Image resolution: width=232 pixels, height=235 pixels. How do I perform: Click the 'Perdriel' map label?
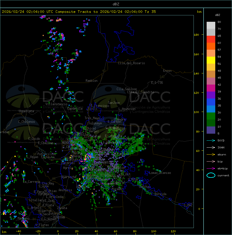point(68,163)
